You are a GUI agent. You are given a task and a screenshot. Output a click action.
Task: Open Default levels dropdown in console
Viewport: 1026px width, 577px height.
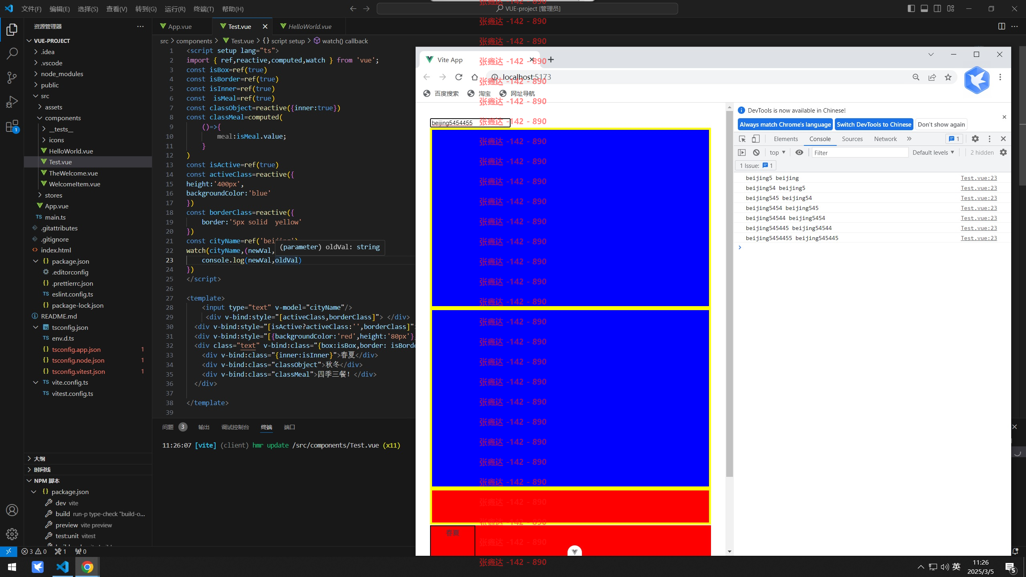933,152
